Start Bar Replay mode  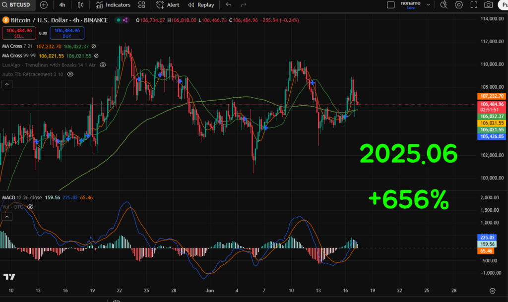(201, 5)
